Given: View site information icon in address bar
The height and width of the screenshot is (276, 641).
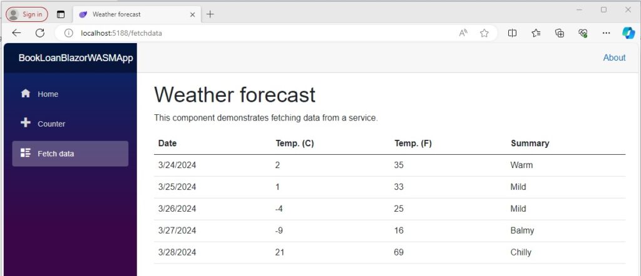Looking at the screenshot, I should tap(69, 33).
